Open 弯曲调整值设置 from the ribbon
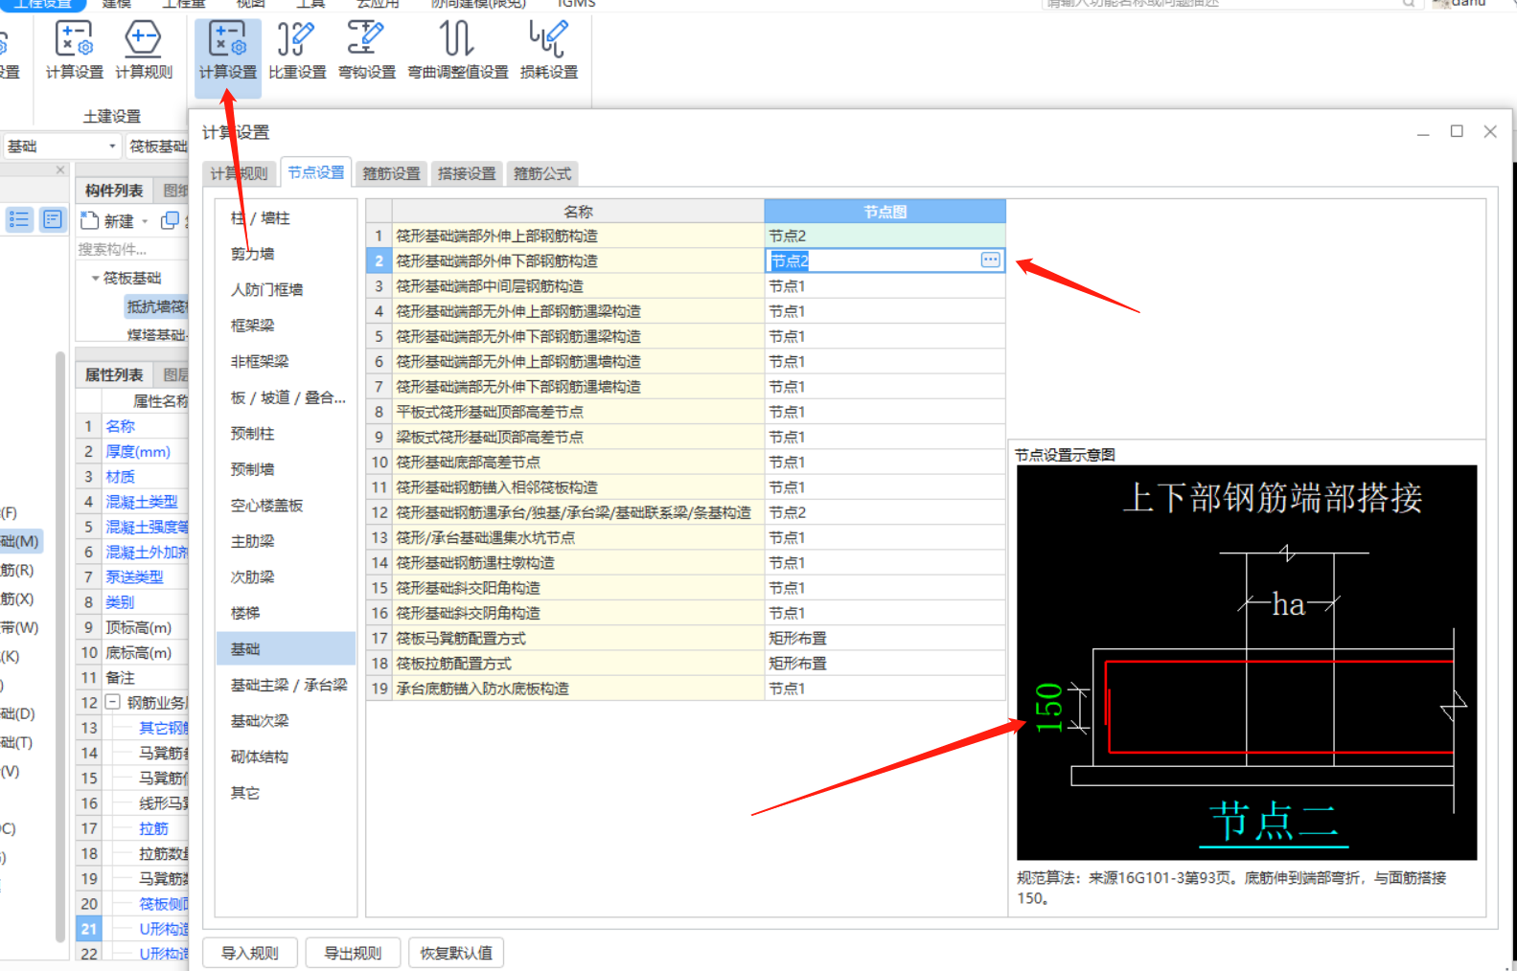Screen dimensions: 1517x971 tap(458, 51)
